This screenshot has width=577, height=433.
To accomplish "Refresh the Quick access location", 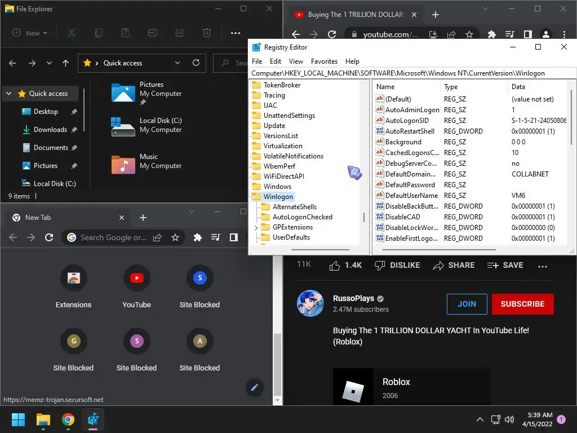I will (196, 63).
